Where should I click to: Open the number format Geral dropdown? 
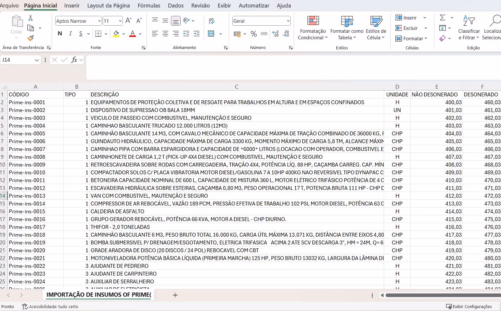pyautogui.click(x=288, y=21)
